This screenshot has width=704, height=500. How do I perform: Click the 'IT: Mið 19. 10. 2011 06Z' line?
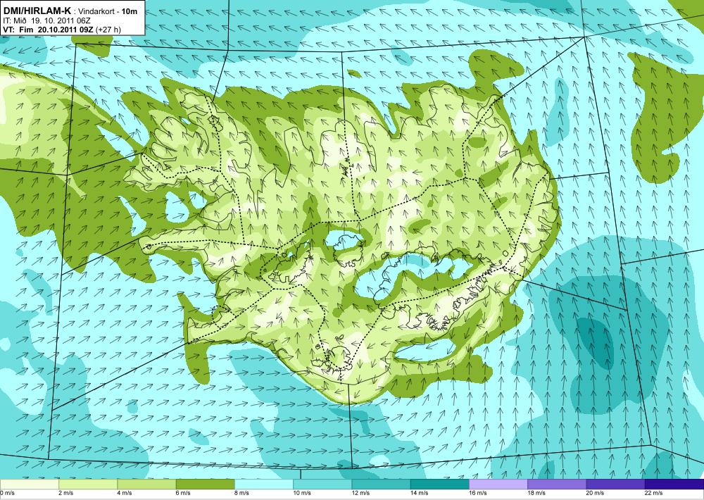46,20
